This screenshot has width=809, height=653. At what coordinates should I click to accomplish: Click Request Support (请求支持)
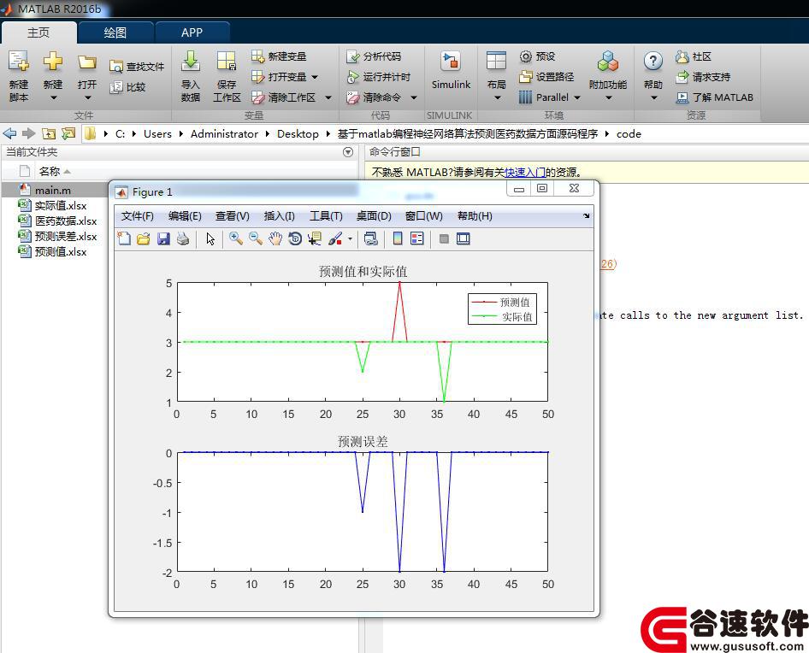click(703, 77)
